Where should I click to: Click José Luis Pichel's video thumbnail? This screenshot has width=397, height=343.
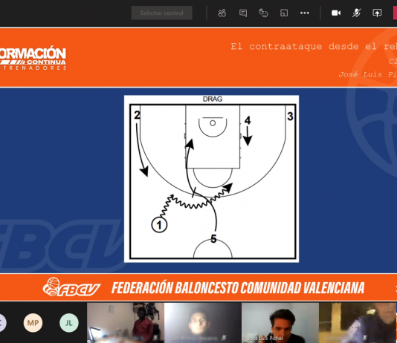[x=280, y=323]
